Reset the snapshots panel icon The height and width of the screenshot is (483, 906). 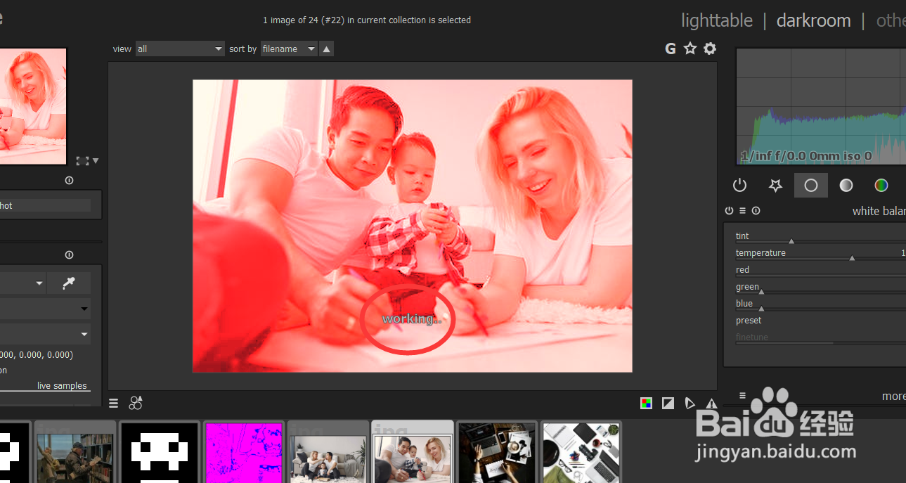click(69, 181)
